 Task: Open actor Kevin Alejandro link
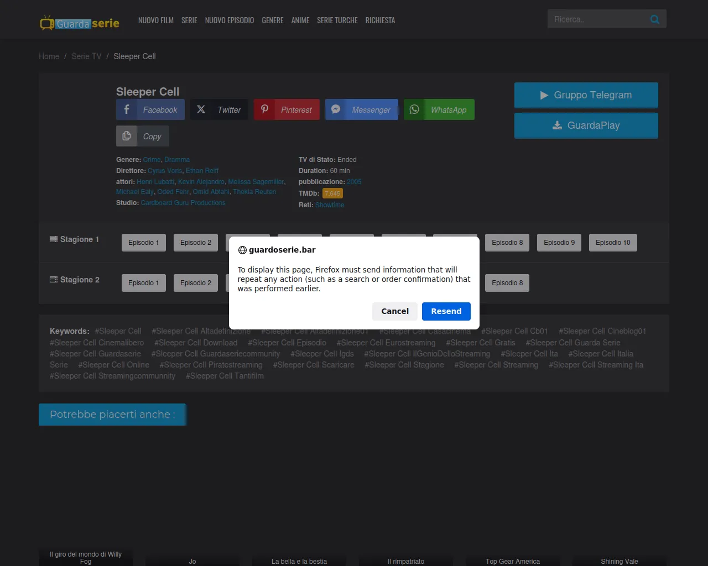pos(201,182)
